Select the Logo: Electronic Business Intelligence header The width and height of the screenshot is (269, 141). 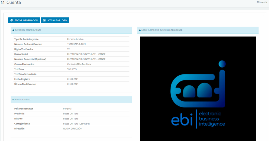[198, 30]
